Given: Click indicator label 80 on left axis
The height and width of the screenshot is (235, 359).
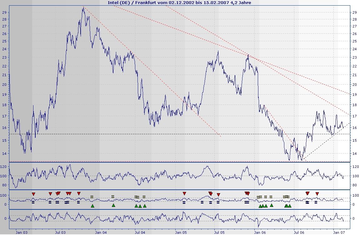Looking at the screenshot, I should 4,185.
